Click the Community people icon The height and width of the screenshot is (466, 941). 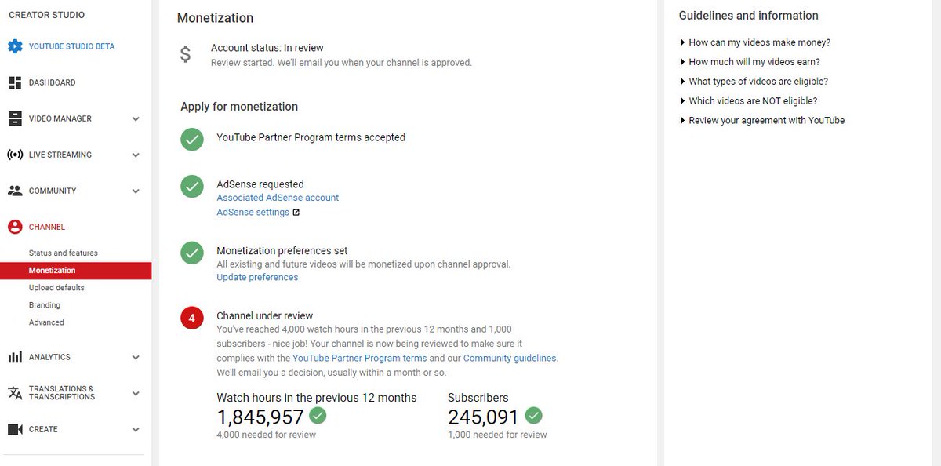pyautogui.click(x=15, y=191)
